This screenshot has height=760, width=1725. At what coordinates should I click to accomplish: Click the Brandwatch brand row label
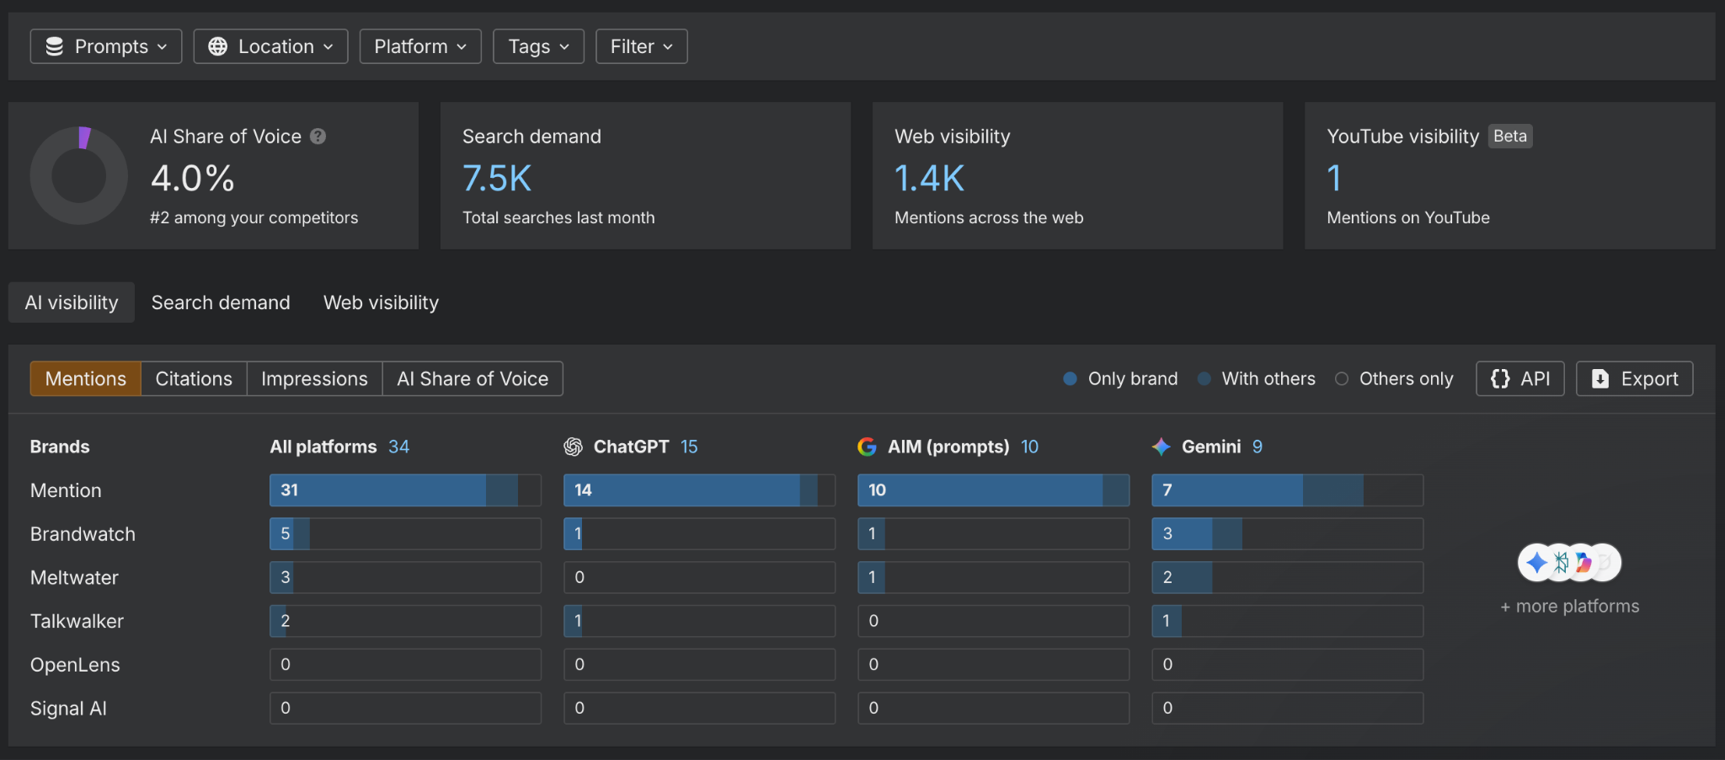click(x=83, y=534)
